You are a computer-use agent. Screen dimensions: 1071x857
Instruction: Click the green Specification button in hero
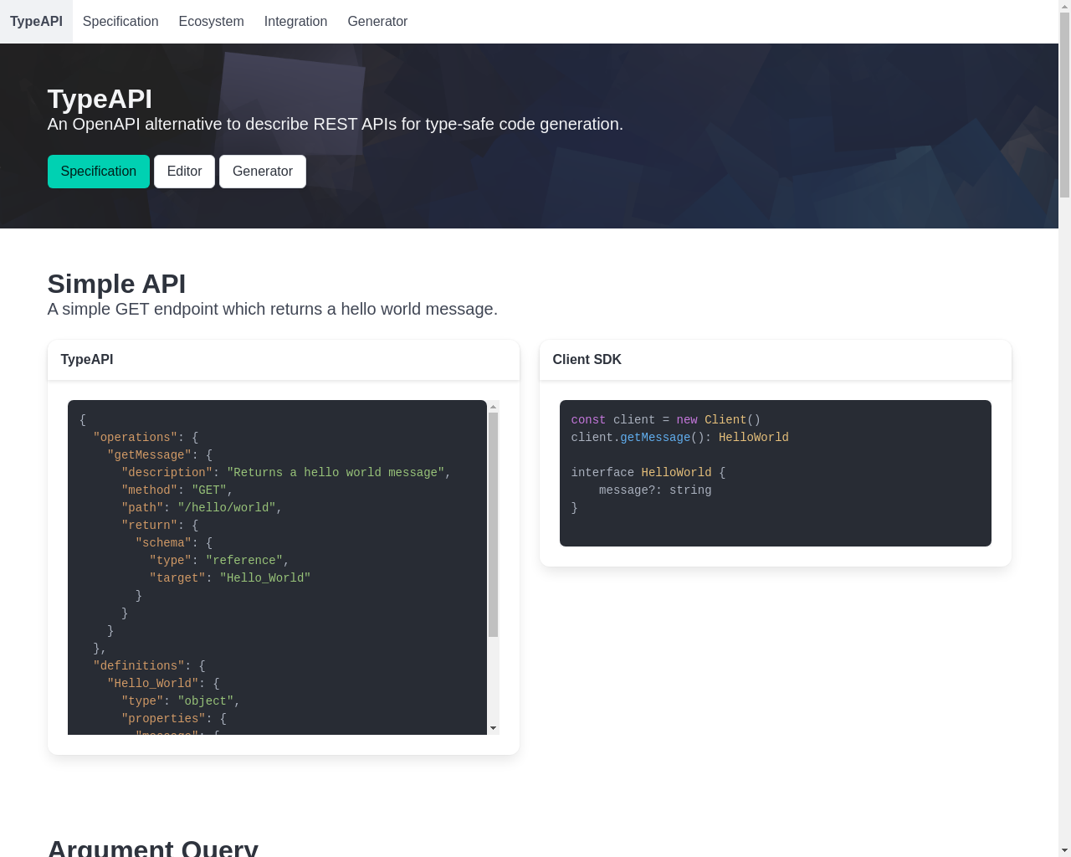click(x=99, y=172)
